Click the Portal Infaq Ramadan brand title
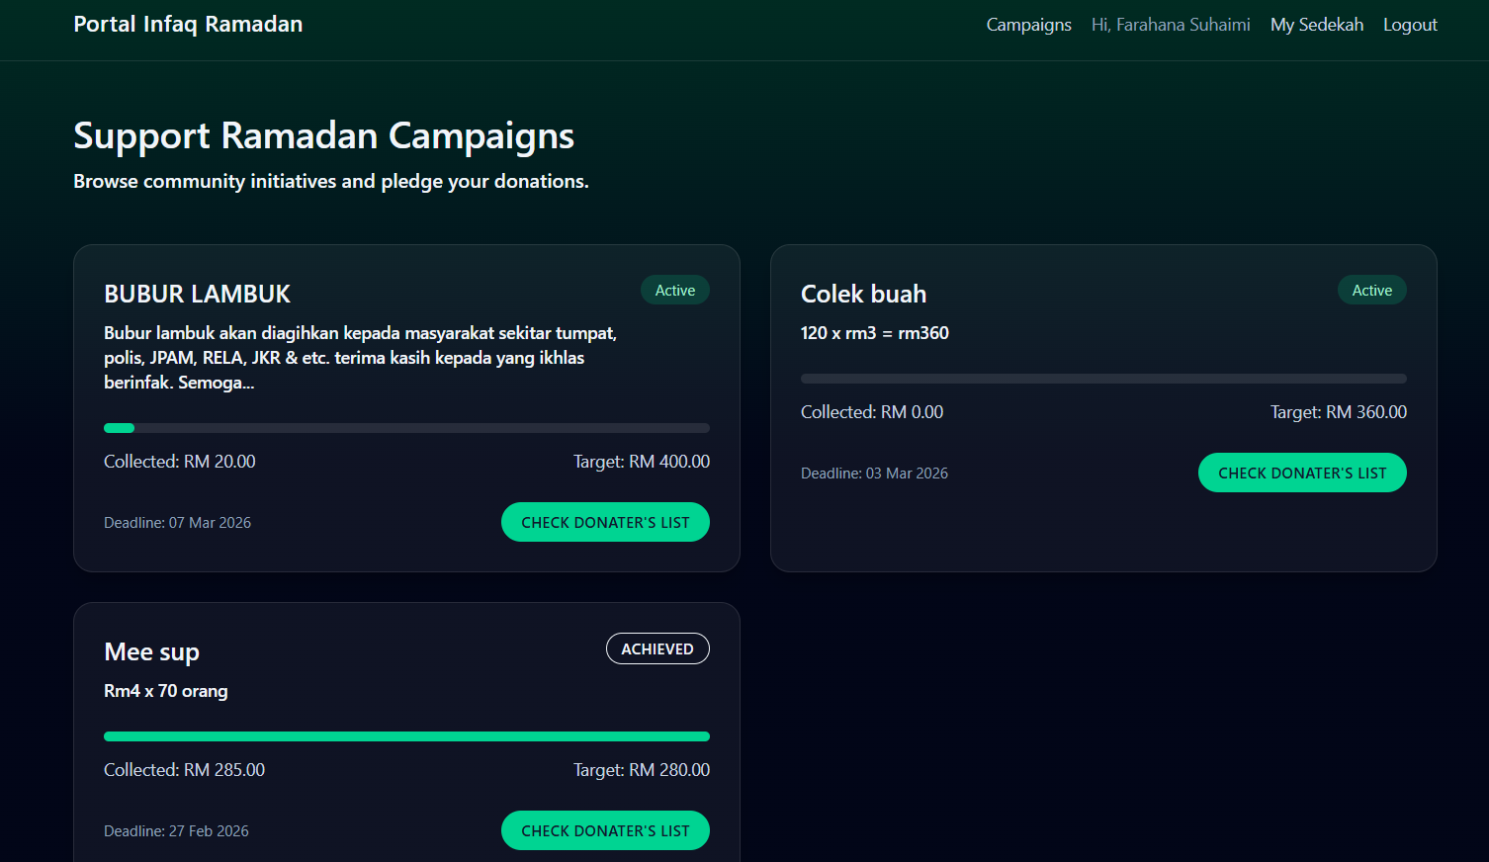Image resolution: width=1489 pixels, height=862 pixels. click(188, 23)
